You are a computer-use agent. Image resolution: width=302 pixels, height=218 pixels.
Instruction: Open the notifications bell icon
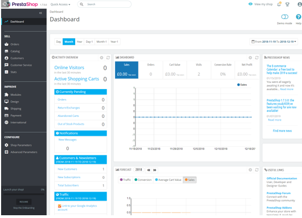tap(279, 4)
